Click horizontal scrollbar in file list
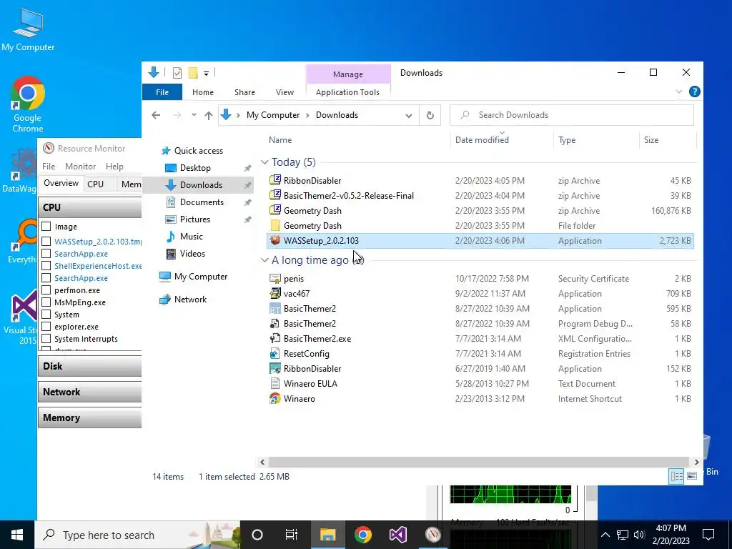 point(479,462)
